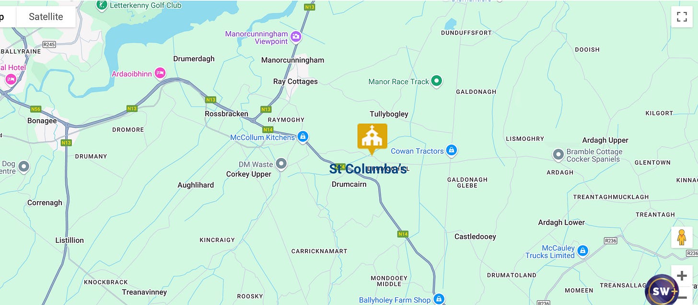Select Manor Race Track pin
The height and width of the screenshot is (305, 698).
pyautogui.click(x=436, y=81)
